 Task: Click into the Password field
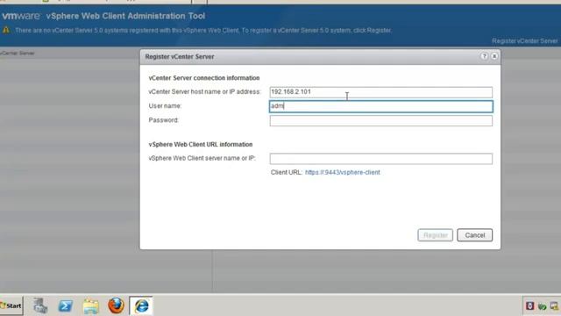381,121
